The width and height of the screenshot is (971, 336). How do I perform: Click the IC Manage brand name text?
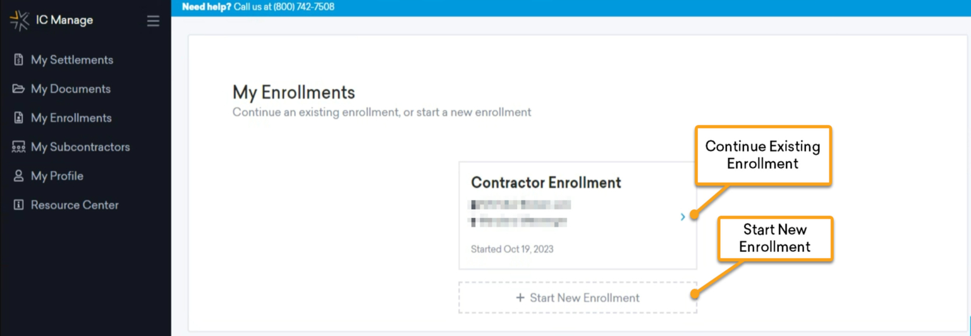pos(64,20)
